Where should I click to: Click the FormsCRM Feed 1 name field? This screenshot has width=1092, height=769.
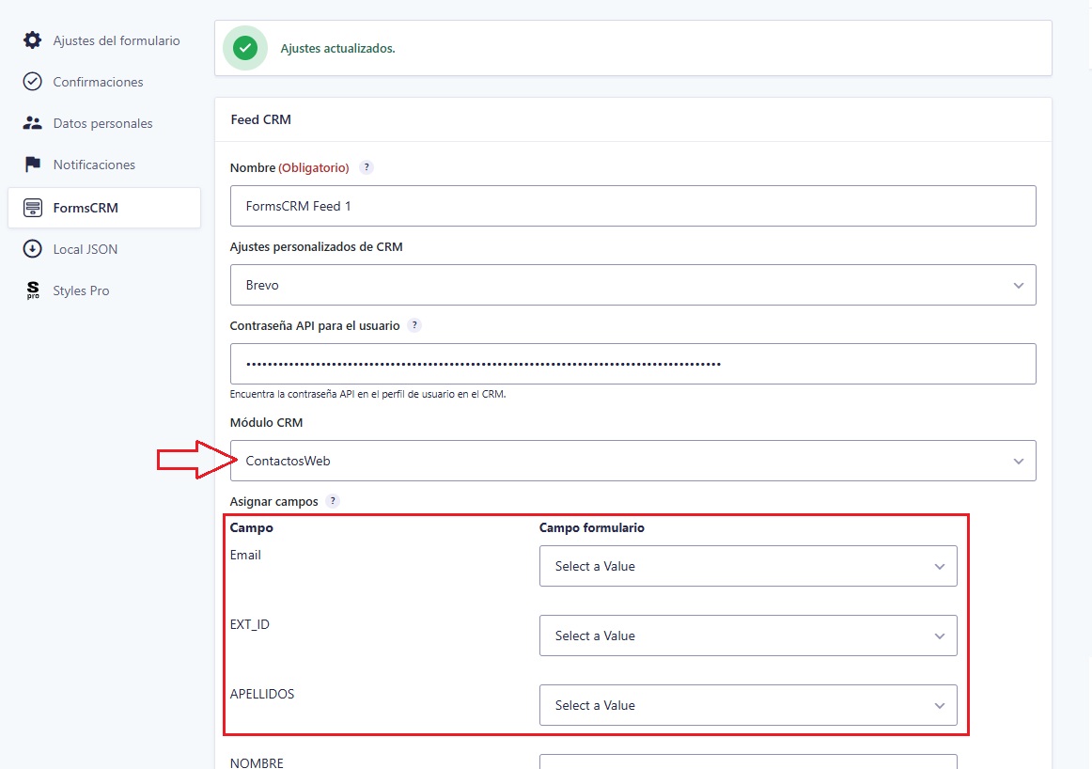coord(633,206)
